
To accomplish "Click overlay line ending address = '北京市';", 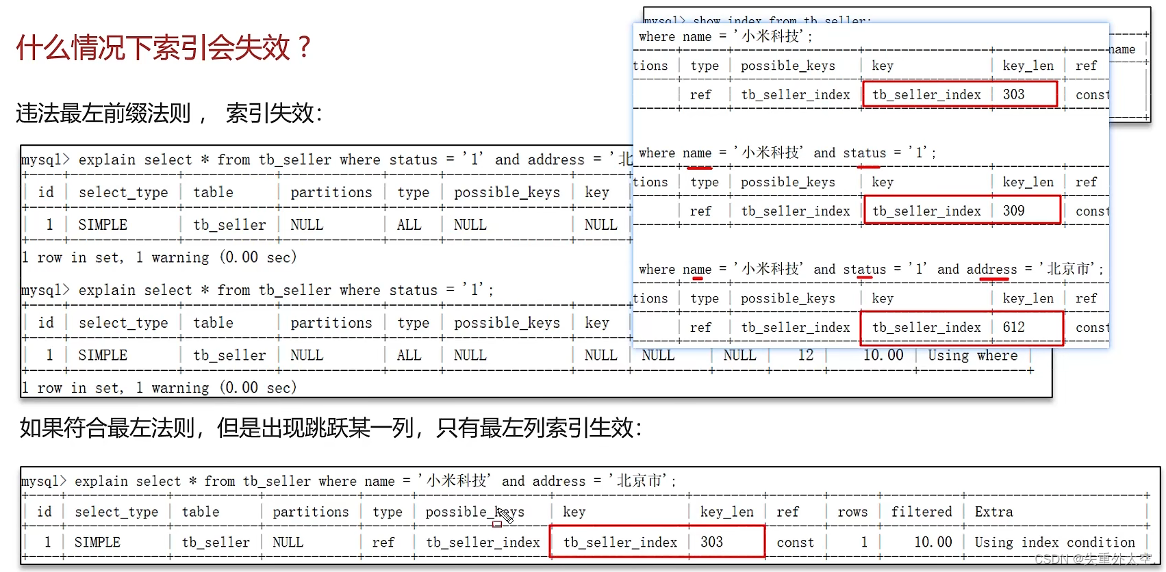I will [871, 269].
